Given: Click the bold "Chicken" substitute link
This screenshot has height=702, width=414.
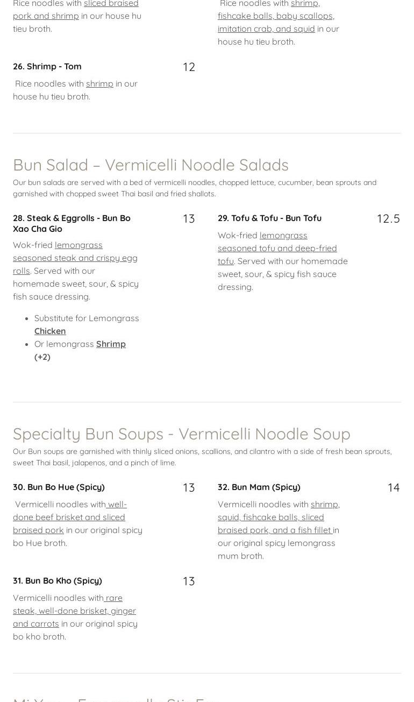Looking at the screenshot, I should tap(50, 331).
